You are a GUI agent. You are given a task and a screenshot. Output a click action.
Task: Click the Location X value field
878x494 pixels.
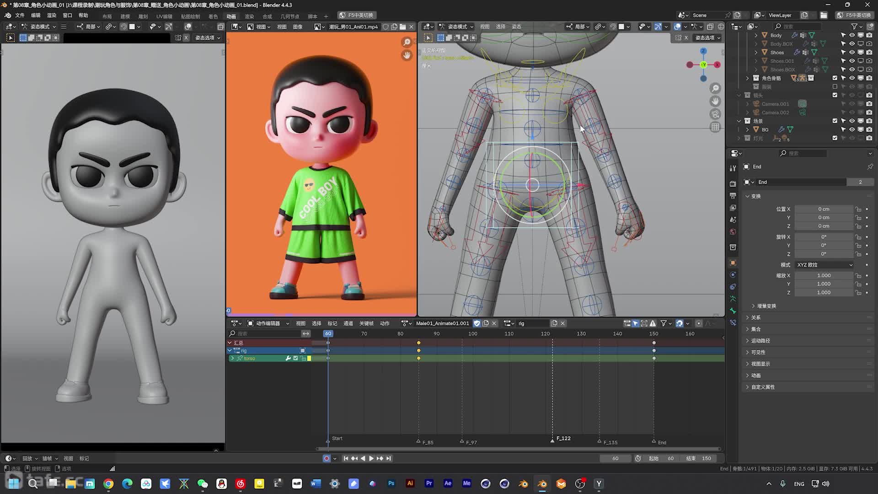click(824, 209)
